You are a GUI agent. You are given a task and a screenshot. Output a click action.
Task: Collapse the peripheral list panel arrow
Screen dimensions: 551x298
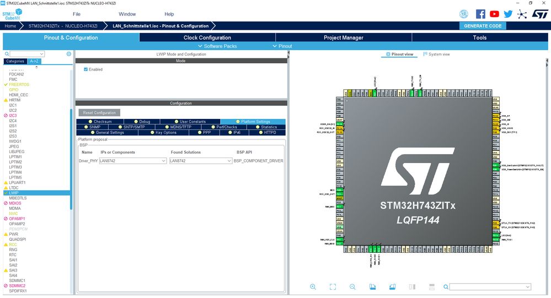click(288, 53)
